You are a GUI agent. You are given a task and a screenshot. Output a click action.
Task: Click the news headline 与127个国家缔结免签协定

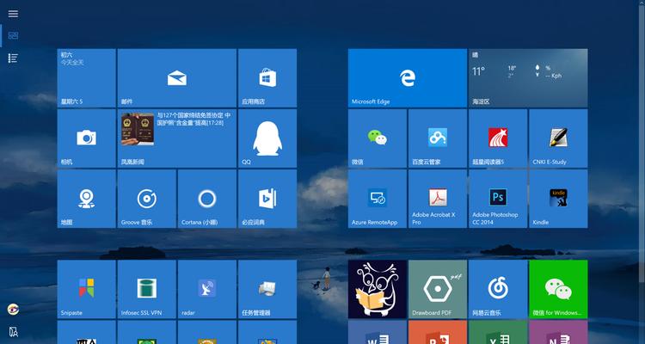pyautogui.click(x=193, y=119)
